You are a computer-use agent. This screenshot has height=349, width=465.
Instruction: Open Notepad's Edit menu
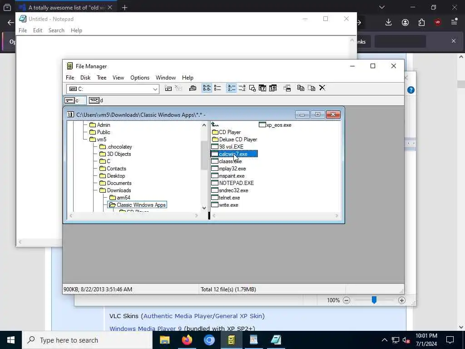click(38, 30)
